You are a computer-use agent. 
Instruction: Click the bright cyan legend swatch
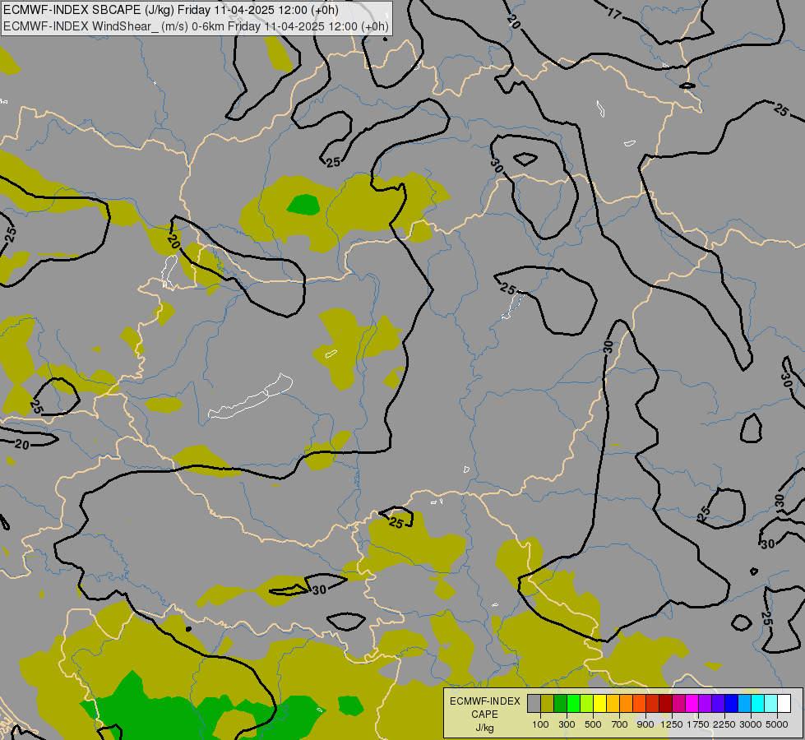(x=758, y=703)
